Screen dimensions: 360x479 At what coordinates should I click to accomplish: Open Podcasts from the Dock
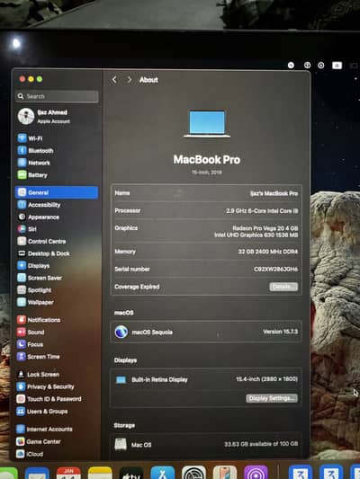tap(256, 473)
